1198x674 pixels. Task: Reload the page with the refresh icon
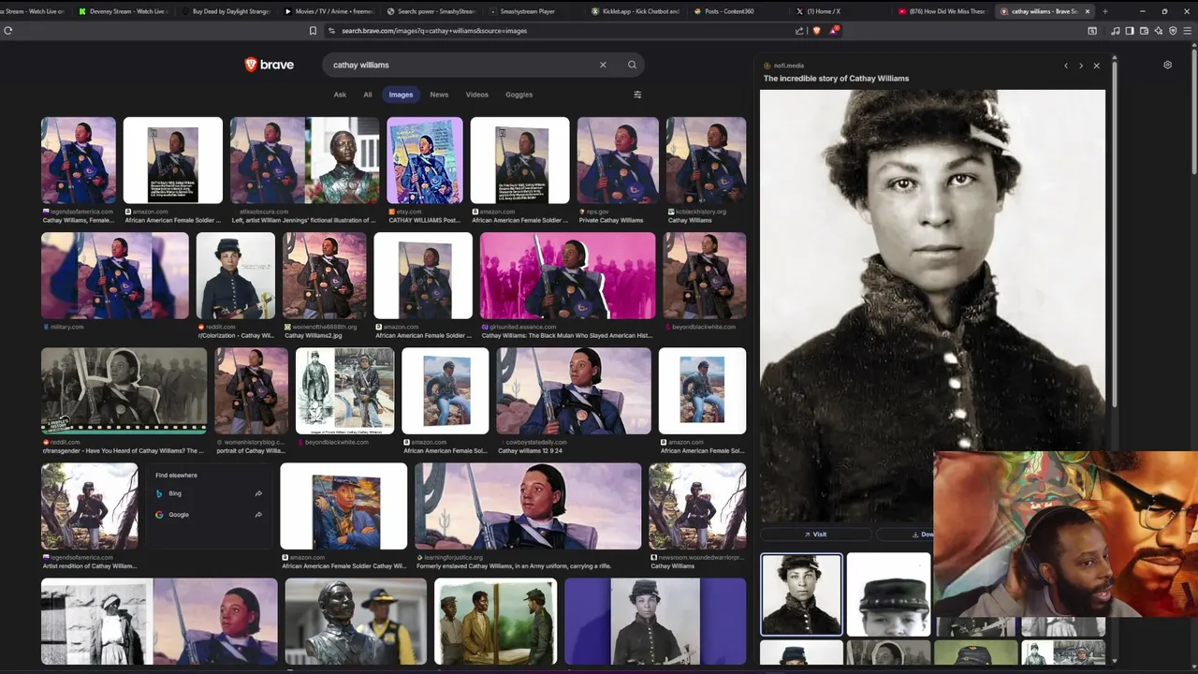point(8,30)
